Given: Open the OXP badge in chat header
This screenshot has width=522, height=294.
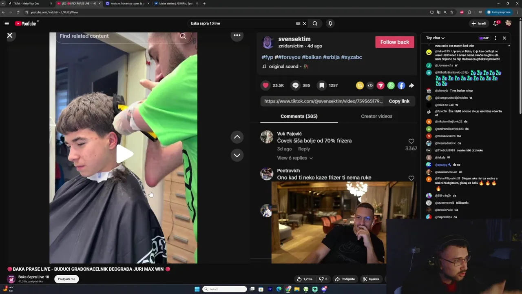Looking at the screenshot, I should click(x=484, y=38).
